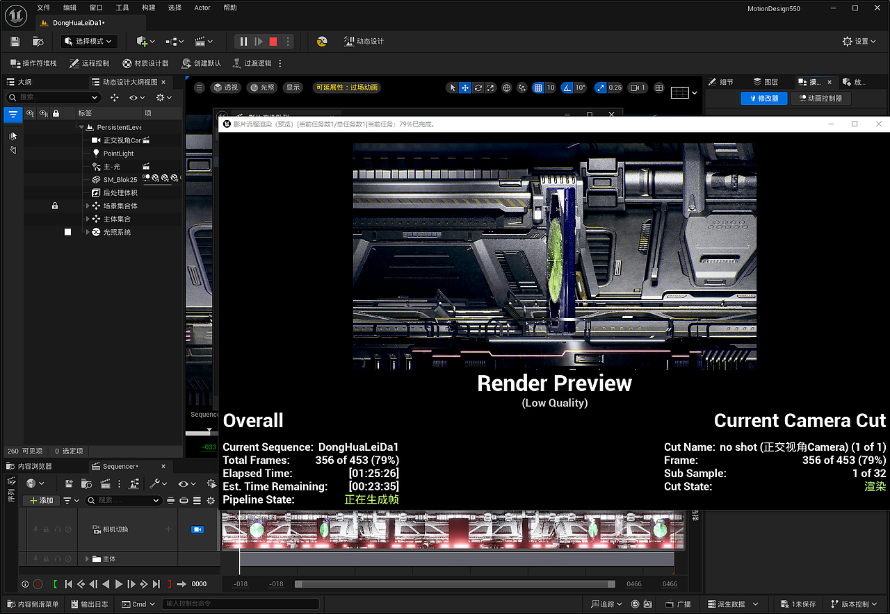Pause the running simulation
The width and height of the screenshot is (890, 614).
(243, 42)
